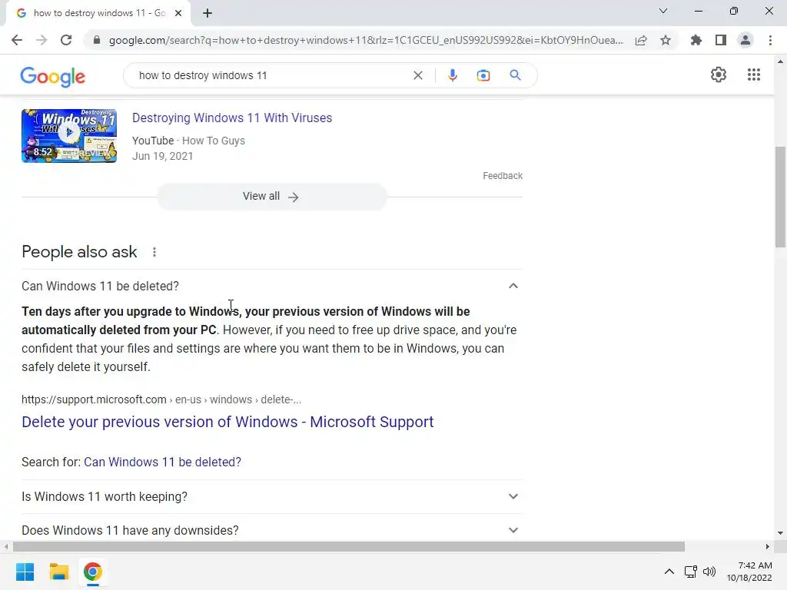787x590 pixels.
Task: Clear the search box with the X
Action: pyautogui.click(x=417, y=75)
